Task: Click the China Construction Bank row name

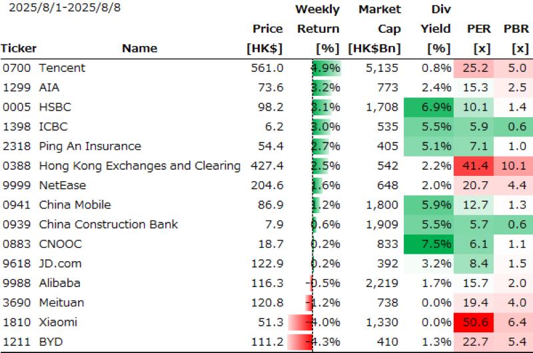Action: point(108,224)
